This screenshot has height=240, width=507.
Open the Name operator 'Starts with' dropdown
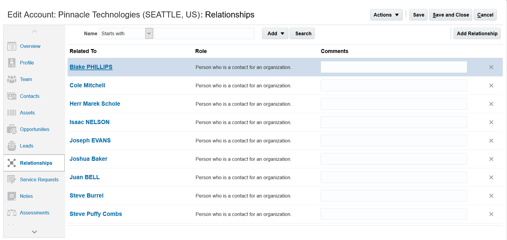[149, 33]
